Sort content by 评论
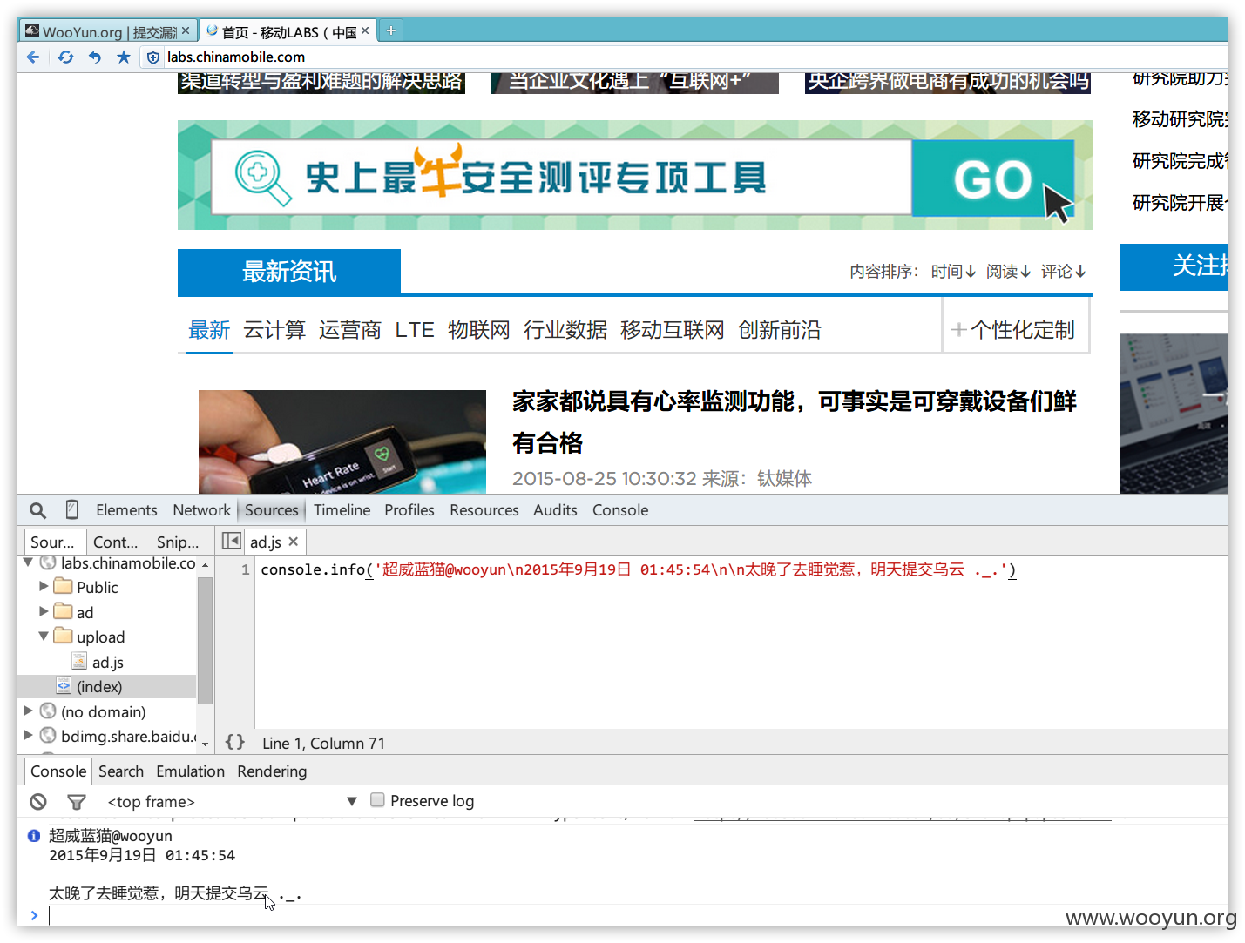Screen dimensions: 1245x943 point(1064,272)
